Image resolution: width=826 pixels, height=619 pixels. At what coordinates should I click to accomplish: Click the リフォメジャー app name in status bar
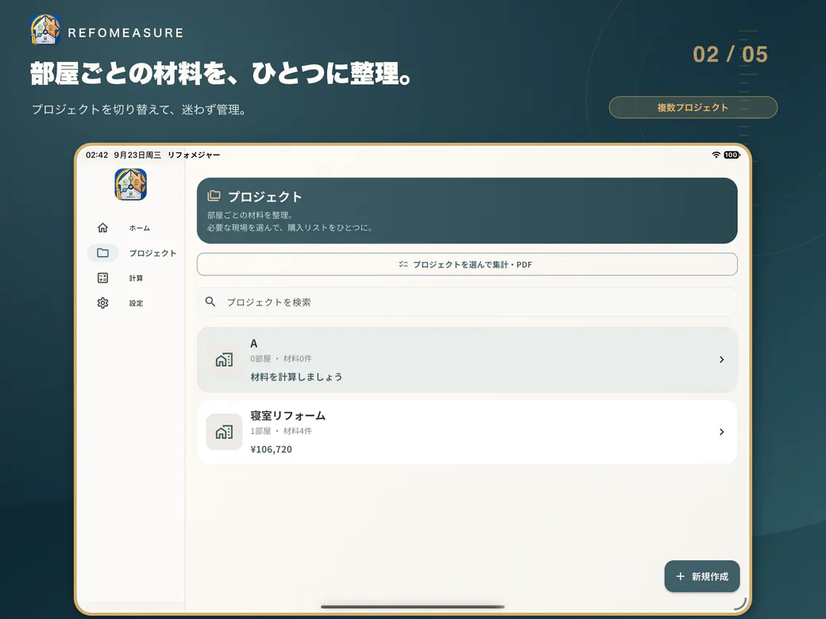[194, 155]
